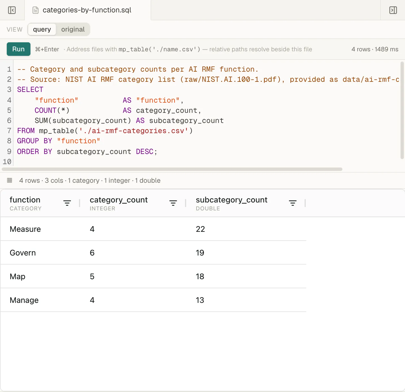Click the file icon beside categories-by-function.sql
This screenshot has width=405, height=392.
(36, 10)
